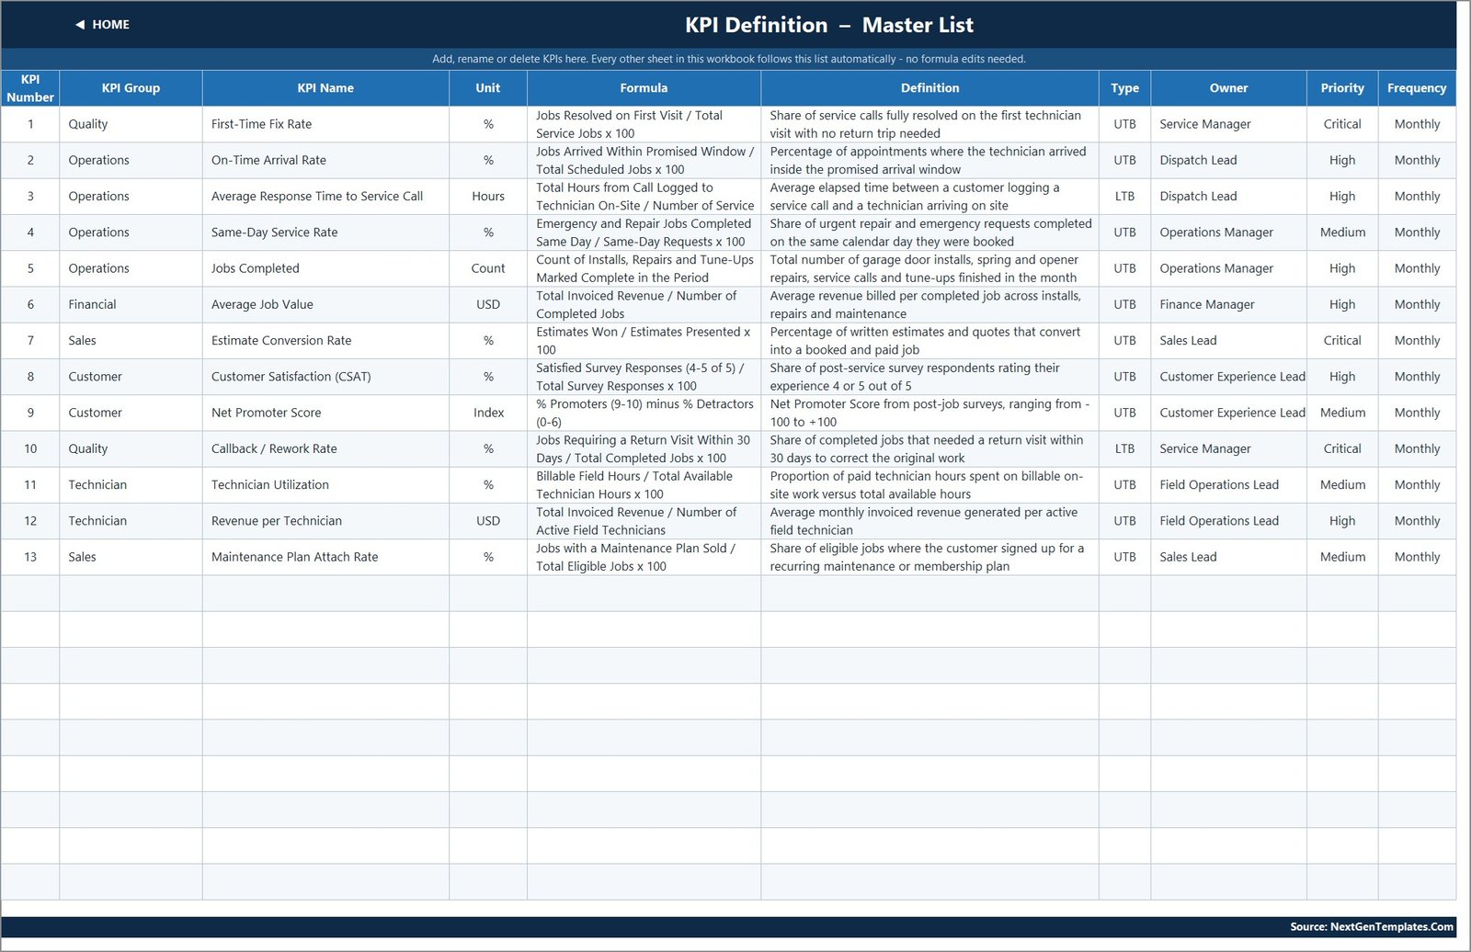This screenshot has height=952, width=1471.
Task: Click the HOME back arrow icon
Action: point(80,25)
